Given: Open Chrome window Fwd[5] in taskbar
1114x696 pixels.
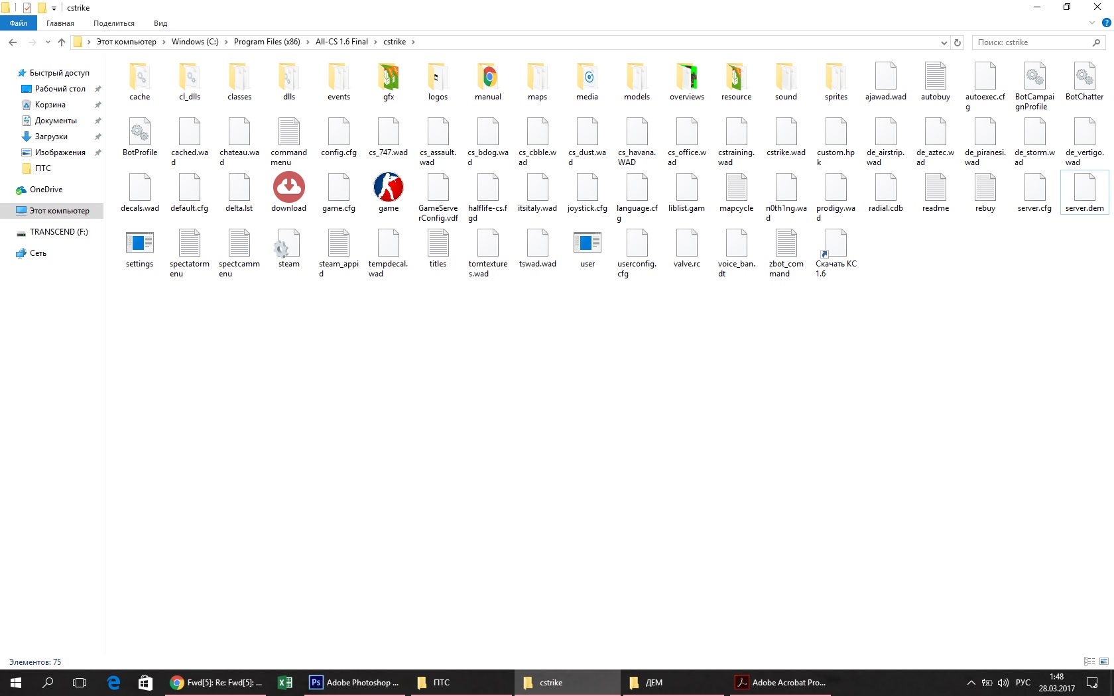Looking at the screenshot, I should (216, 683).
